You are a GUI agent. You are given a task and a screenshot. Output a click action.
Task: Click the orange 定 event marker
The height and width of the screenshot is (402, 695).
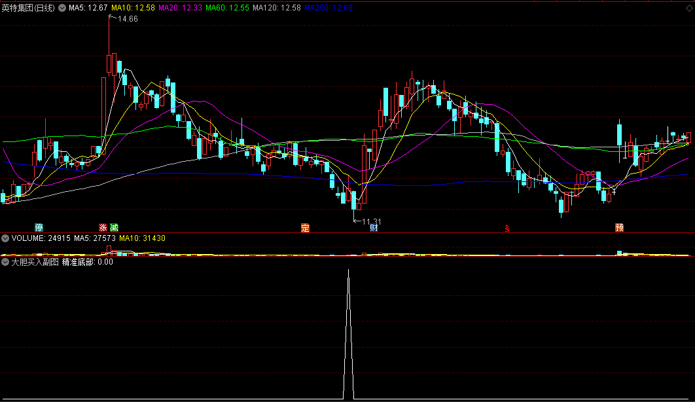click(x=305, y=228)
